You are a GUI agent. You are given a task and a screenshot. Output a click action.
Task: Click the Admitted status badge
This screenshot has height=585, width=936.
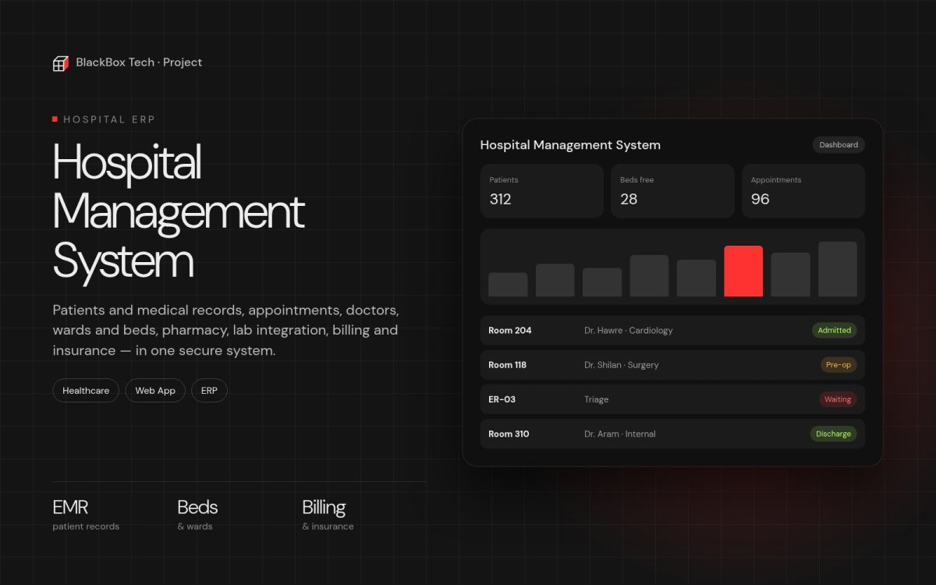point(834,331)
